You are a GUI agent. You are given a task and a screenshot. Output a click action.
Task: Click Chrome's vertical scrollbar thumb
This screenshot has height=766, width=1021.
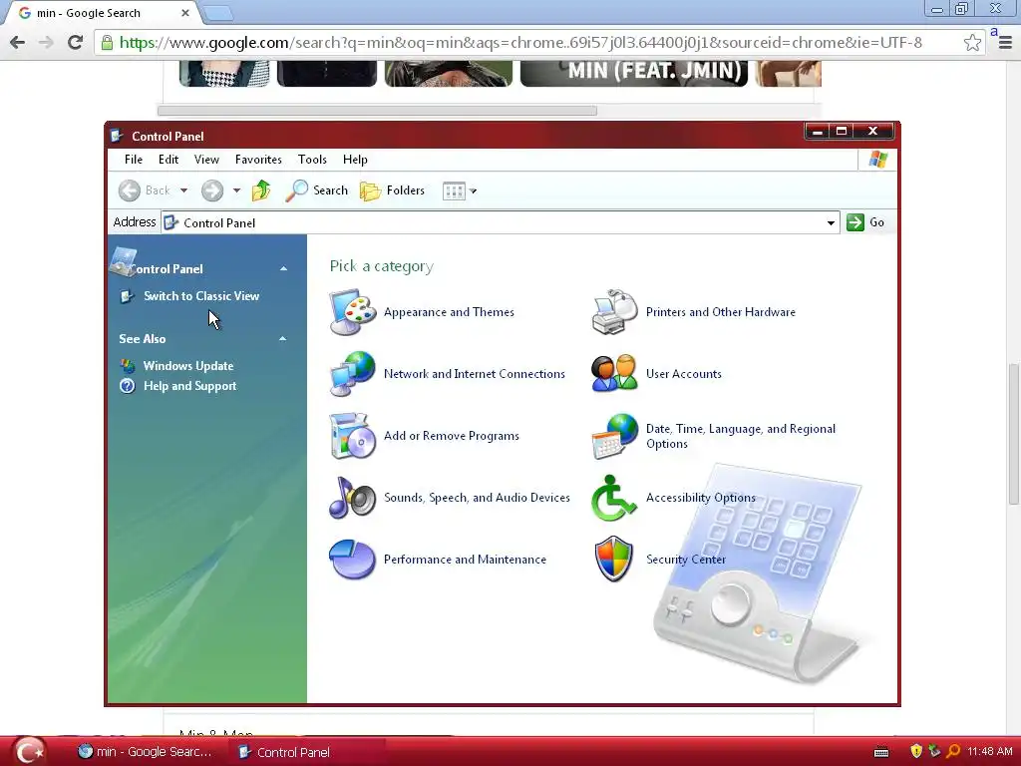[x=1014, y=435]
